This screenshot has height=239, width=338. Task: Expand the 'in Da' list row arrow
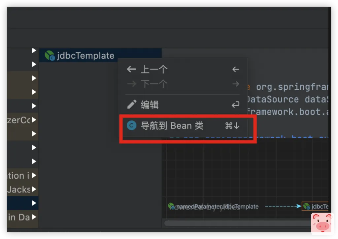click(x=34, y=217)
